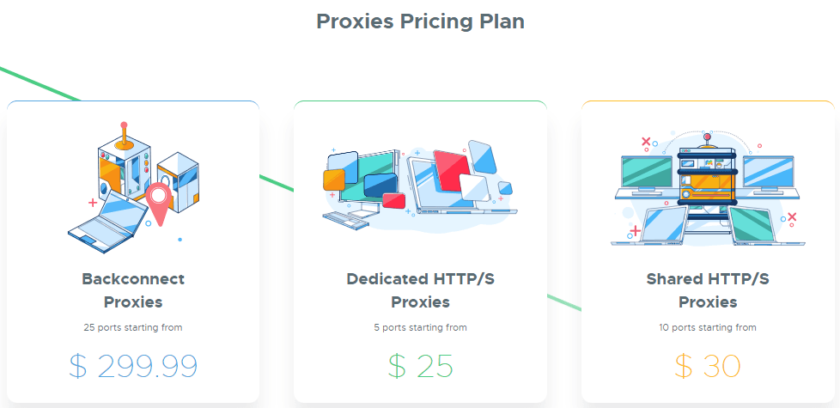Open the Shared HTTP/S Proxies heading

tap(708, 290)
